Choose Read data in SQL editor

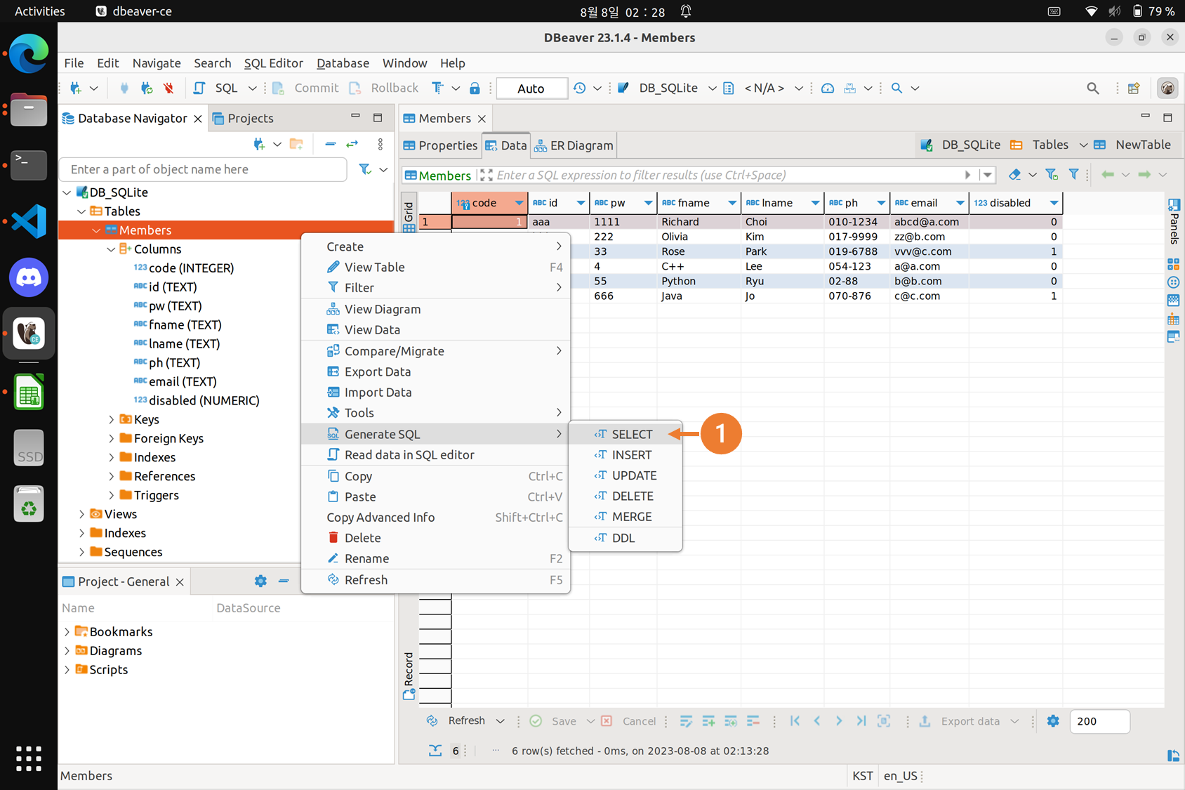(435, 454)
